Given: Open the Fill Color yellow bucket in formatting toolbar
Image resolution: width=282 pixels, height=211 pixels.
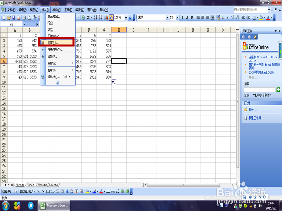Looking at the screenshot, I should 261,18.
